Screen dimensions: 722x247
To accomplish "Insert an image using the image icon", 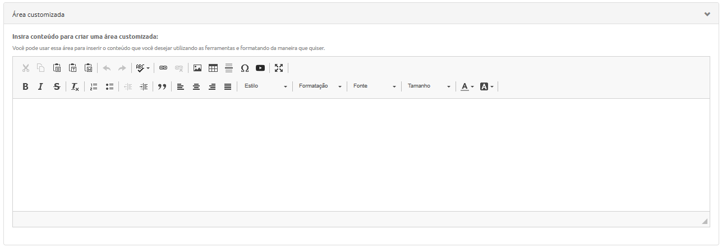I will point(197,68).
